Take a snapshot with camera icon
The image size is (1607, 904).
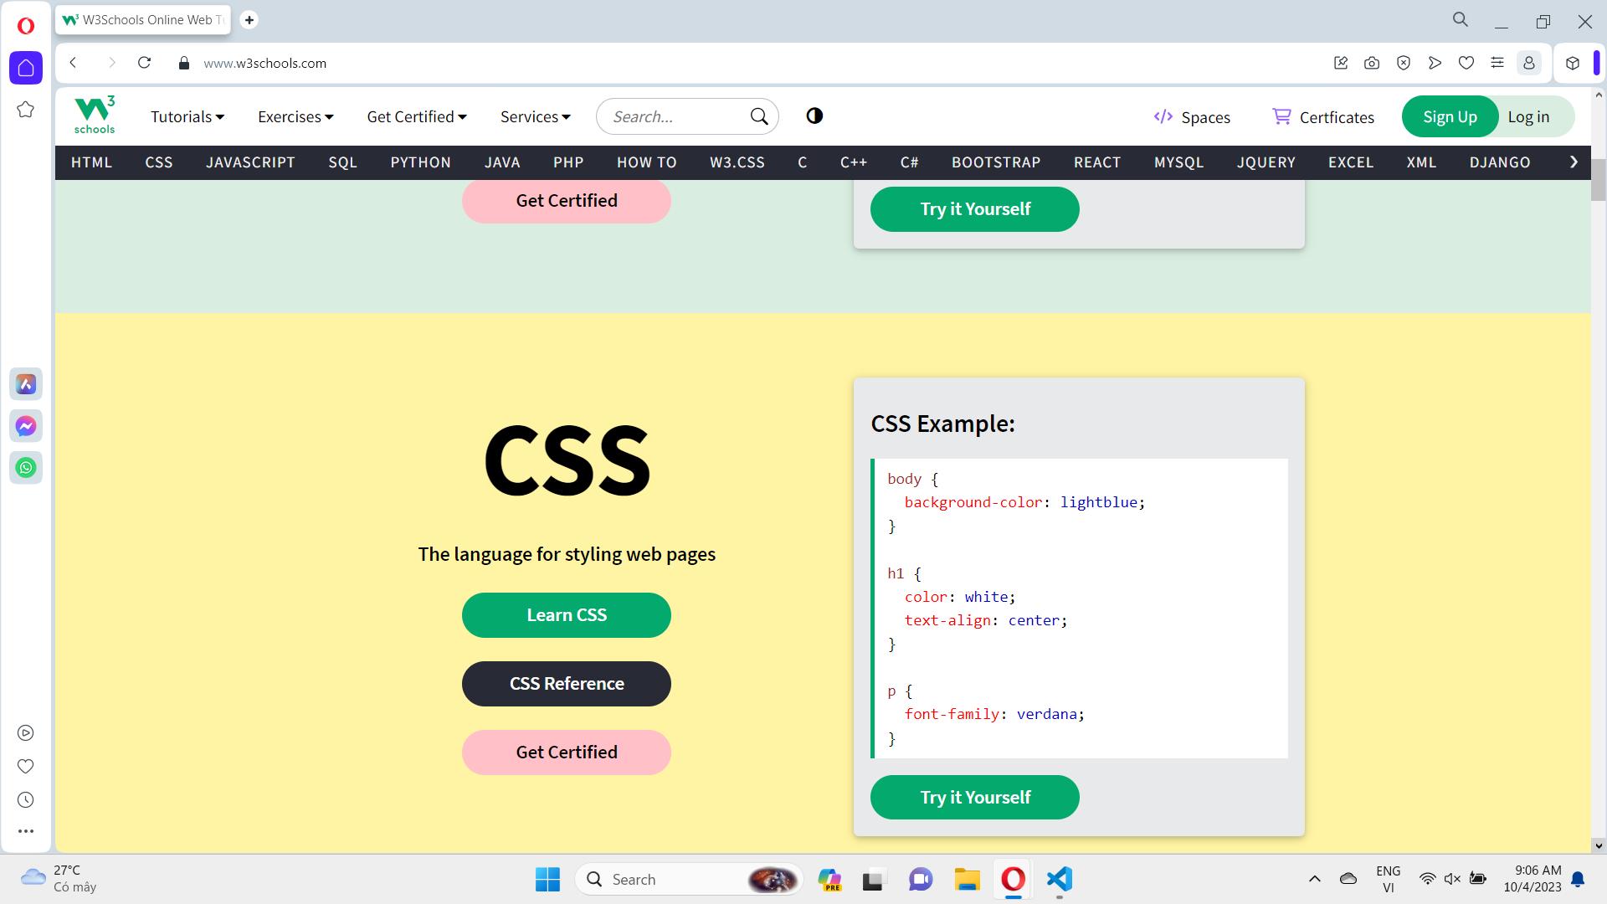click(x=1372, y=63)
